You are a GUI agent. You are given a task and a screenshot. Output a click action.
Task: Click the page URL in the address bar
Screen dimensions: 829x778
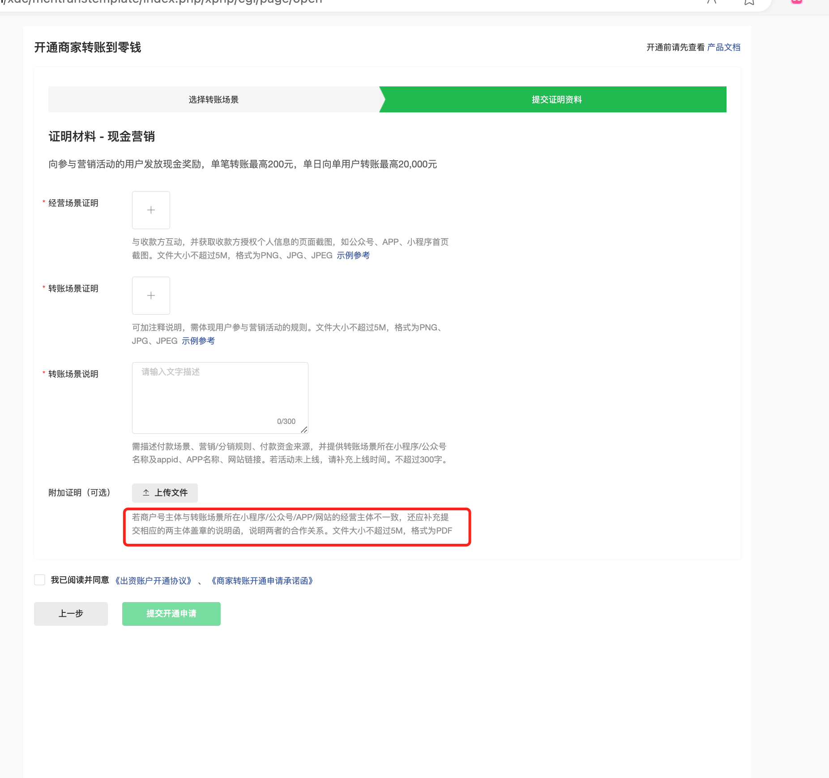pos(161,2)
